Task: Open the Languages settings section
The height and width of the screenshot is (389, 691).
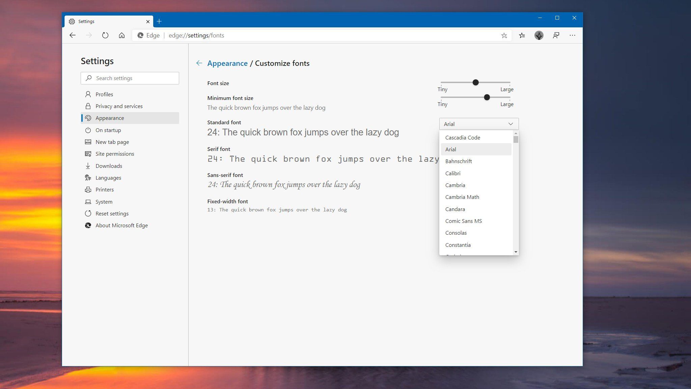Action: click(x=130, y=178)
